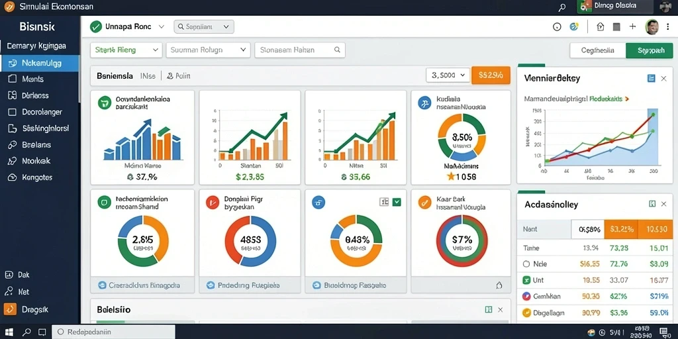
Task: Click the Windows Start button on the taskbar
Action: click(9, 332)
